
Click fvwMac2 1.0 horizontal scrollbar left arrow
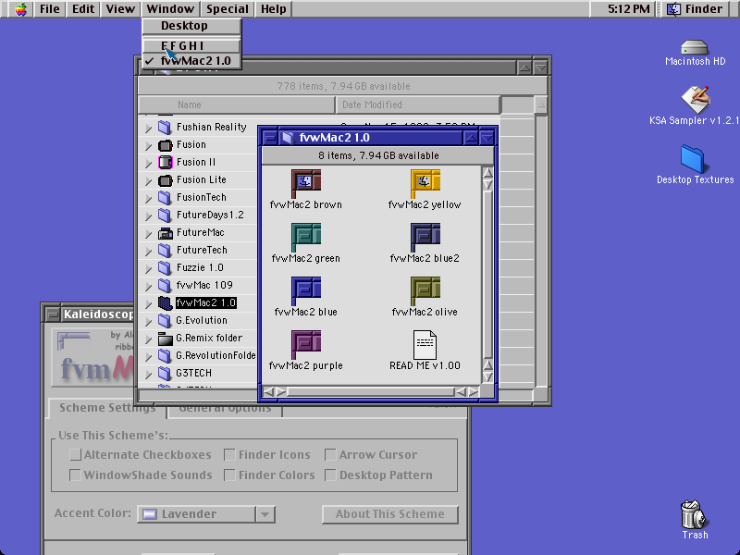(x=268, y=391)
